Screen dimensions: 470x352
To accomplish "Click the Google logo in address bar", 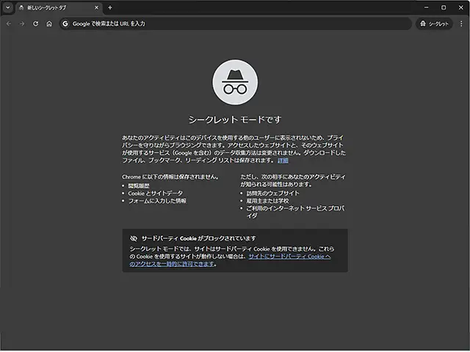I will point(65,23).
